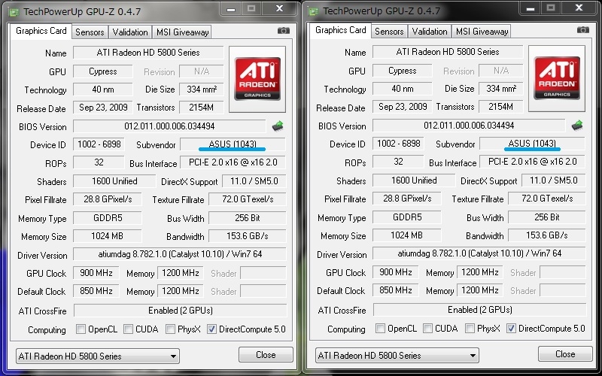
Task: Select Graphics Card tab in left window
Action: point(41,31)
